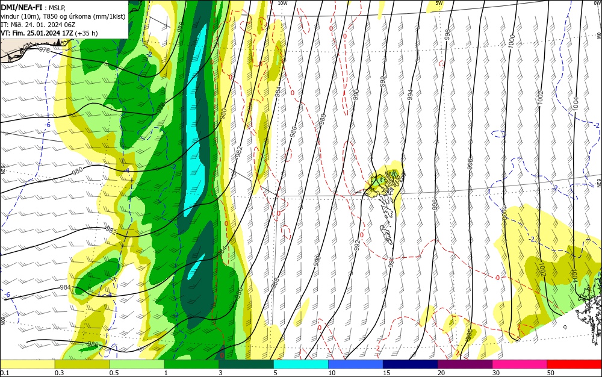Image resolution: width=602 pixels, height=377 pixels.
Task: Click the '5W' longitude label
Action: 439,3
